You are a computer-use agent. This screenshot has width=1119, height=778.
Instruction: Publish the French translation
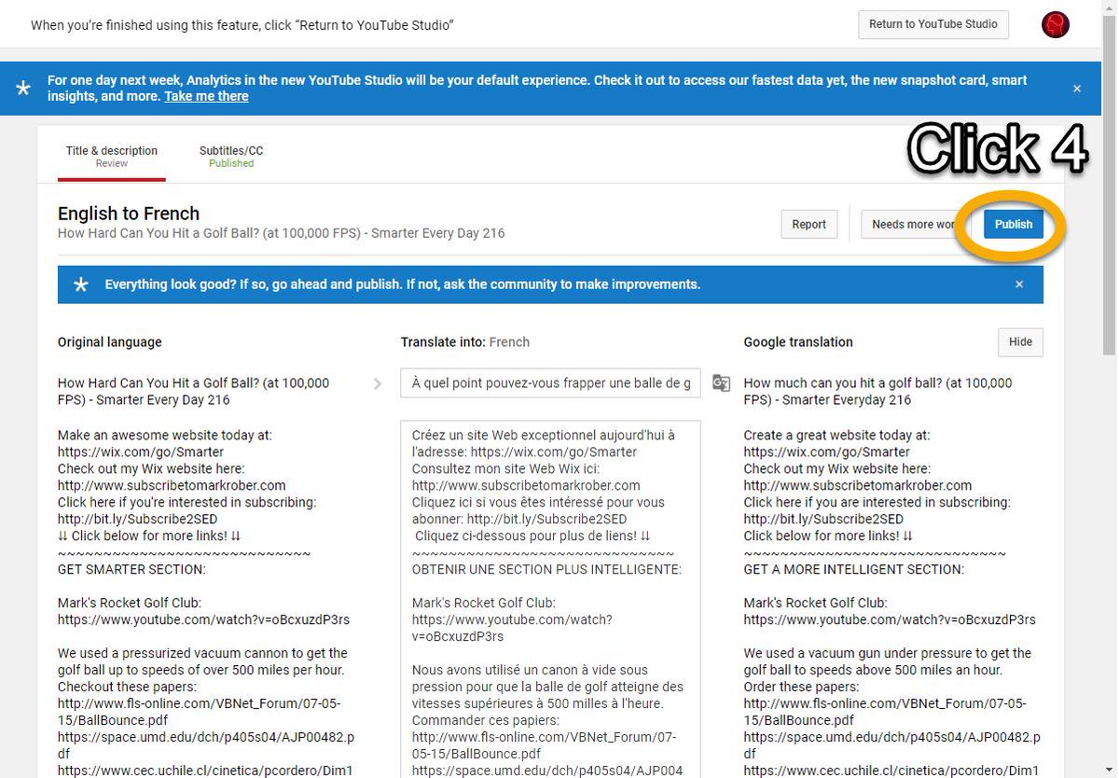click(x=1014, y=224)
